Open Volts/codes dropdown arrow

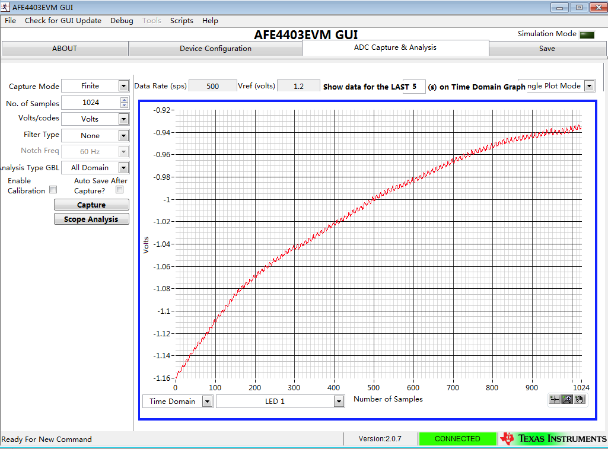click(124, 119)
